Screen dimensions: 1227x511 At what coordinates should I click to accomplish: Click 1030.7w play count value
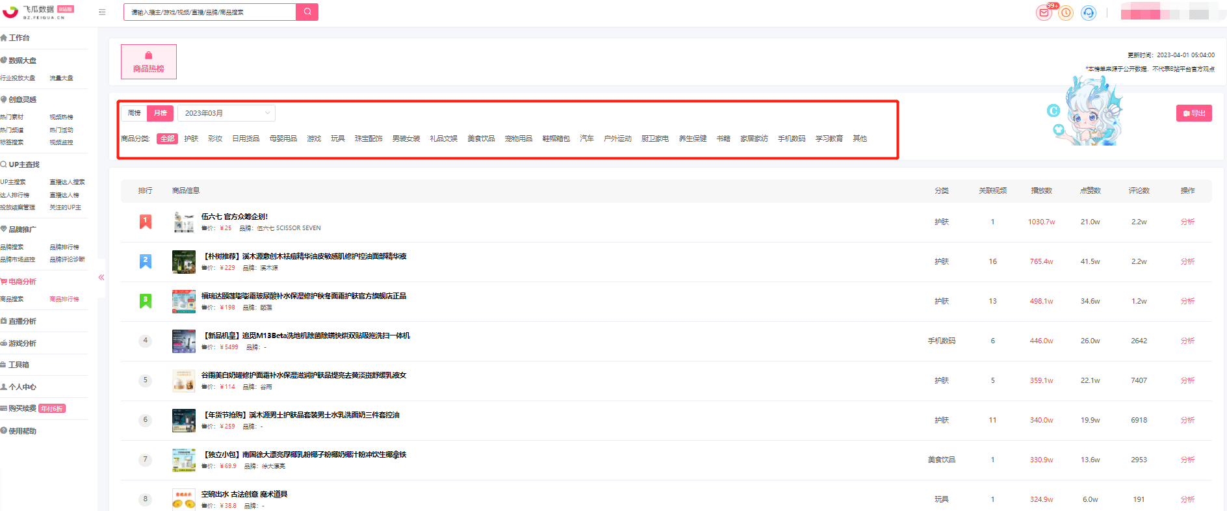(1041, 222)
